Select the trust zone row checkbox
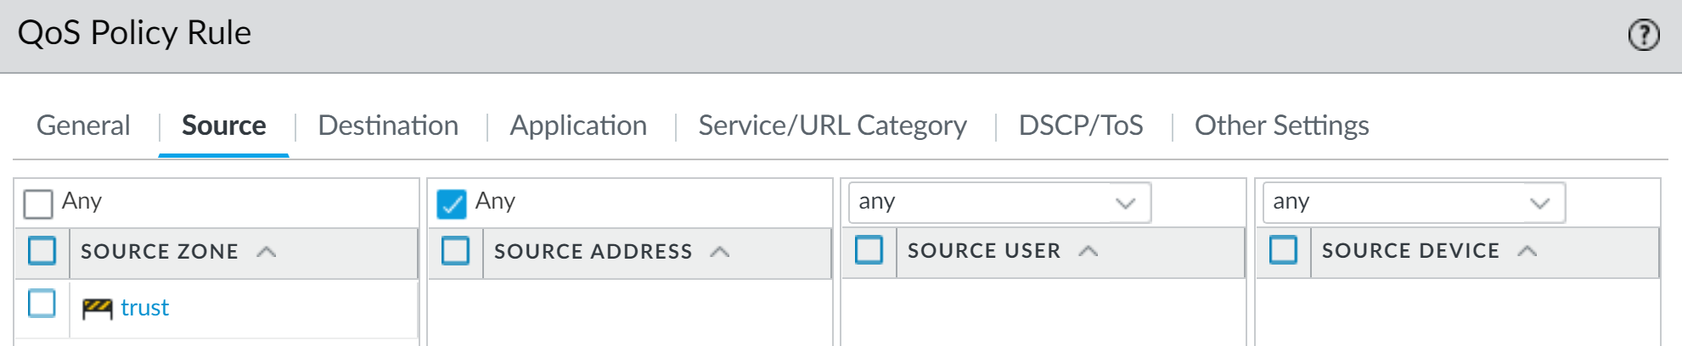1682x346 pixels. point(42,304)
